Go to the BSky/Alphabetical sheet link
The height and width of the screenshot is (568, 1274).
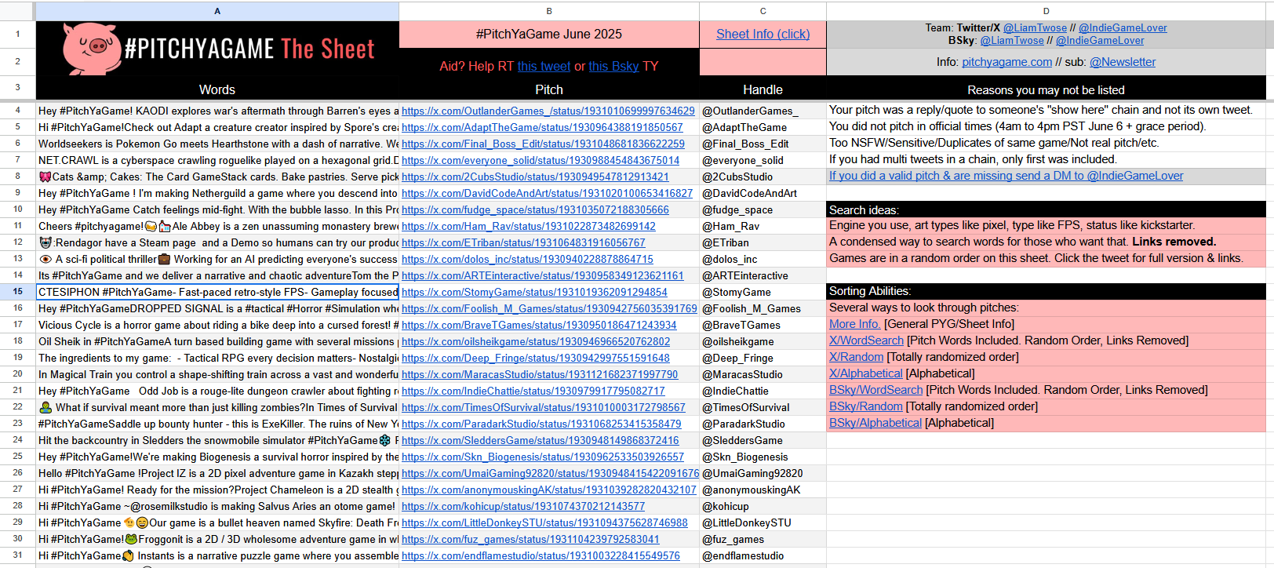point(875,423)
